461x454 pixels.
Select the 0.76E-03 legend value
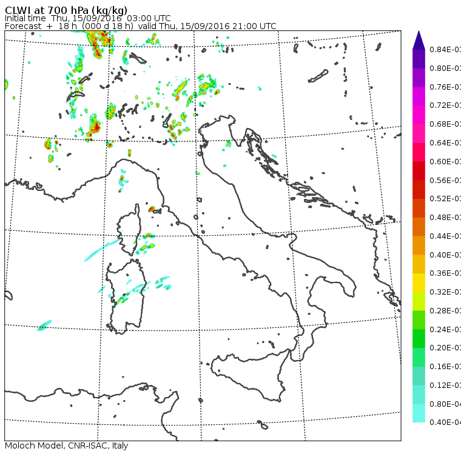point(445,87)
